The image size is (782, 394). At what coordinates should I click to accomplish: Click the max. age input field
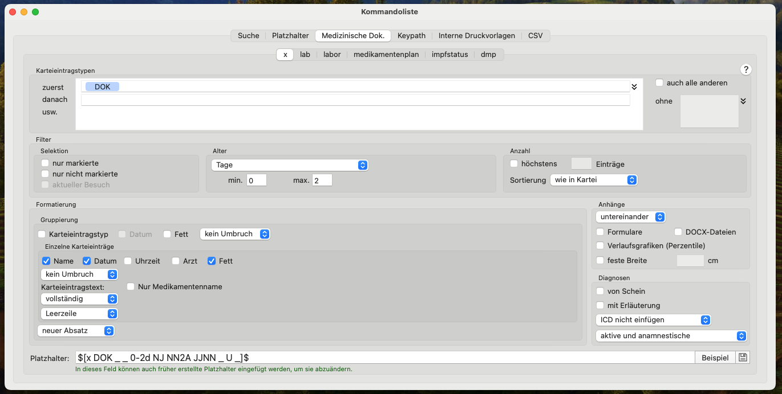[322, 180]
